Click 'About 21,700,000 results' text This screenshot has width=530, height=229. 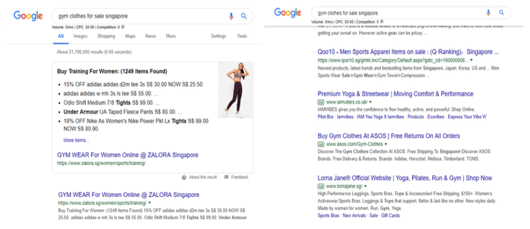[94, 52]
